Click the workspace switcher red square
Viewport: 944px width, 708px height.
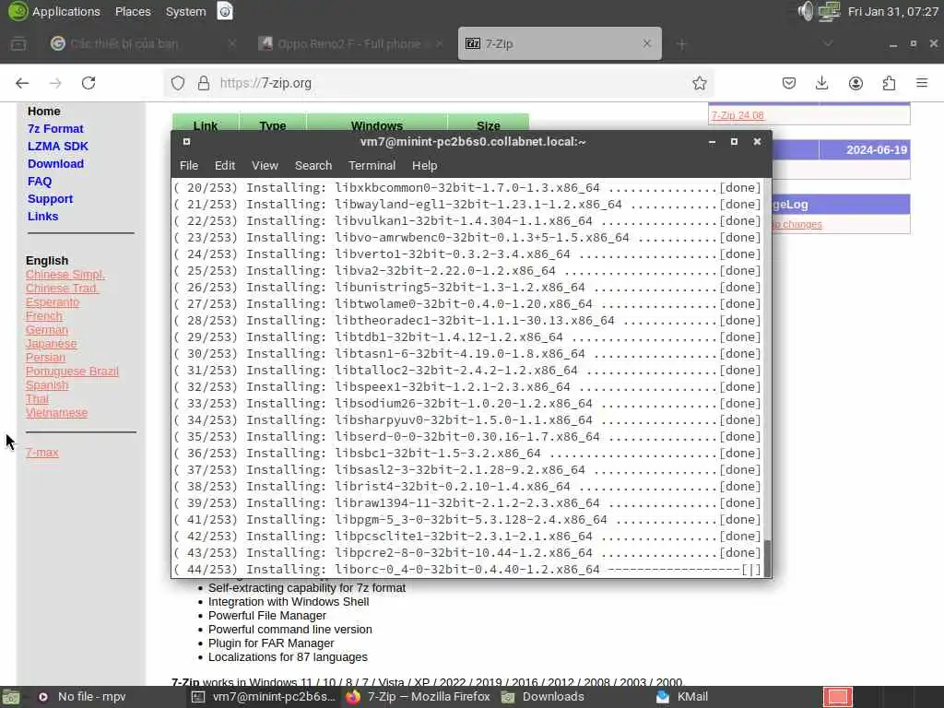[837, 697]
